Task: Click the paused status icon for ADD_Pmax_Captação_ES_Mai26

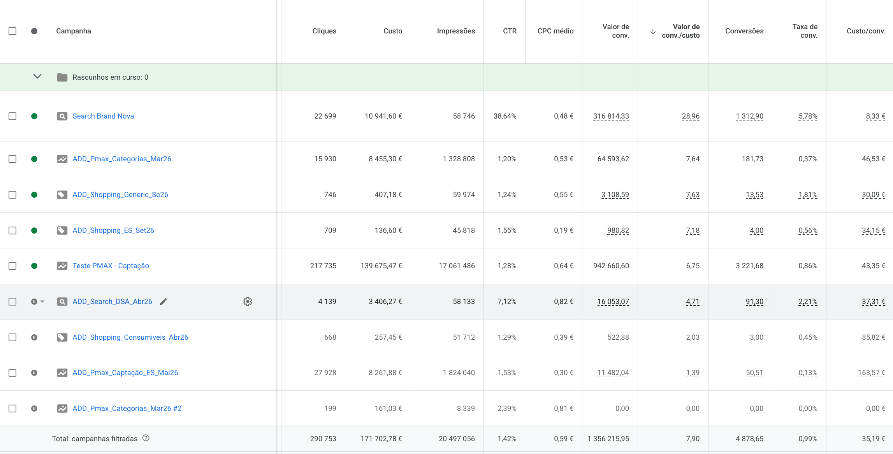Action: click(x=34, y=373)
